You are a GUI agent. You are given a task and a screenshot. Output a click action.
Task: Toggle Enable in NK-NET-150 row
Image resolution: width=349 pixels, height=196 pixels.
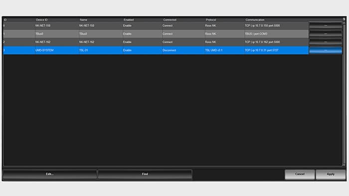[x=127, y=25]
